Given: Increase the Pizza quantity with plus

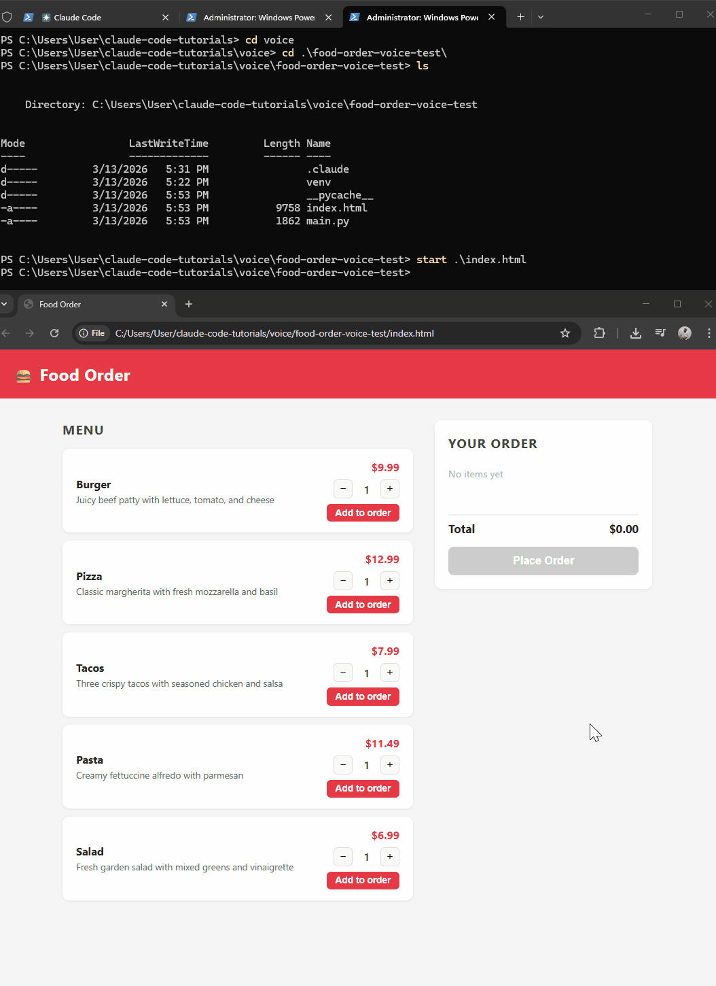Looking at the screenshot, I should pos(390,581).
